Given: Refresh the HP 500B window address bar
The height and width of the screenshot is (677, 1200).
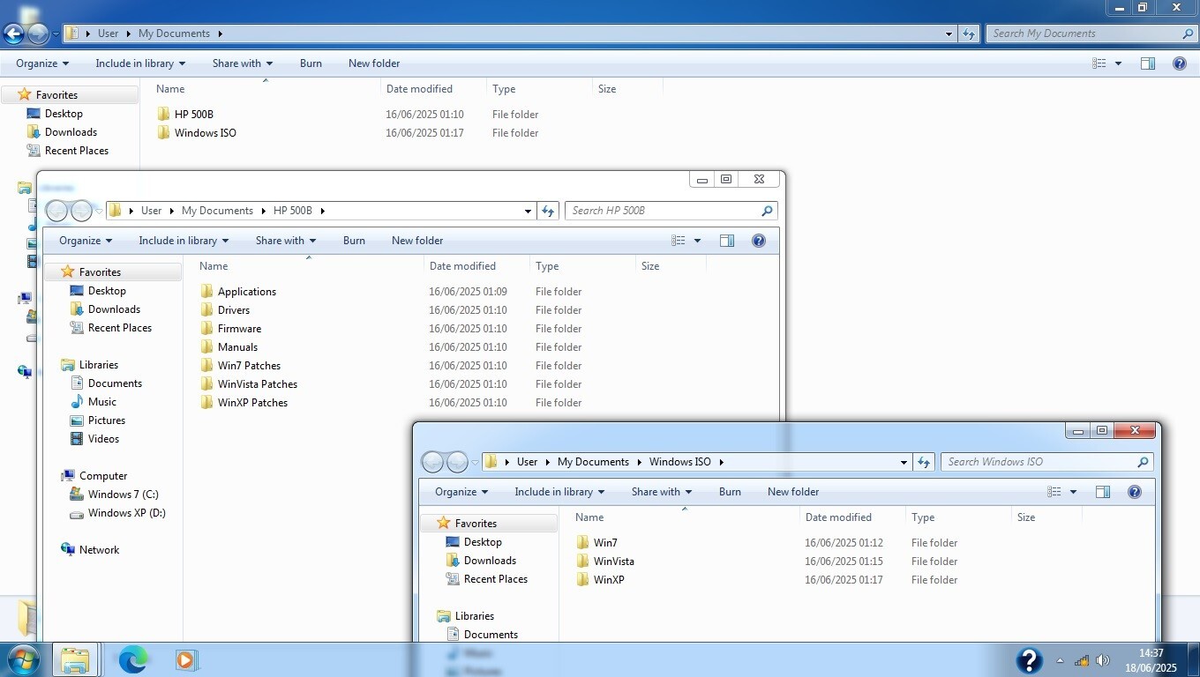Looking at the screenshot, I should point(548,211).
